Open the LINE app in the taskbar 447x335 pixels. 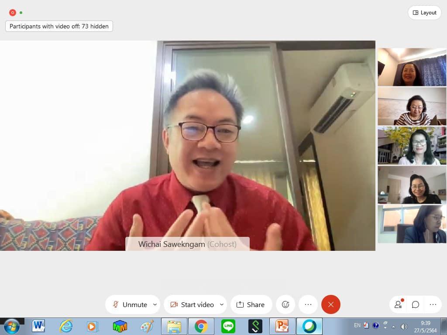coord(228,326)
